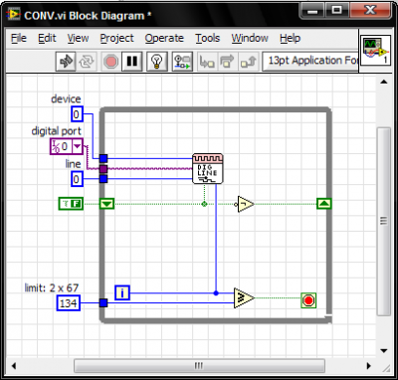Click the purple digital port tunnel
Viewport: 398px width, 380px height.
(x=103, y=169)
